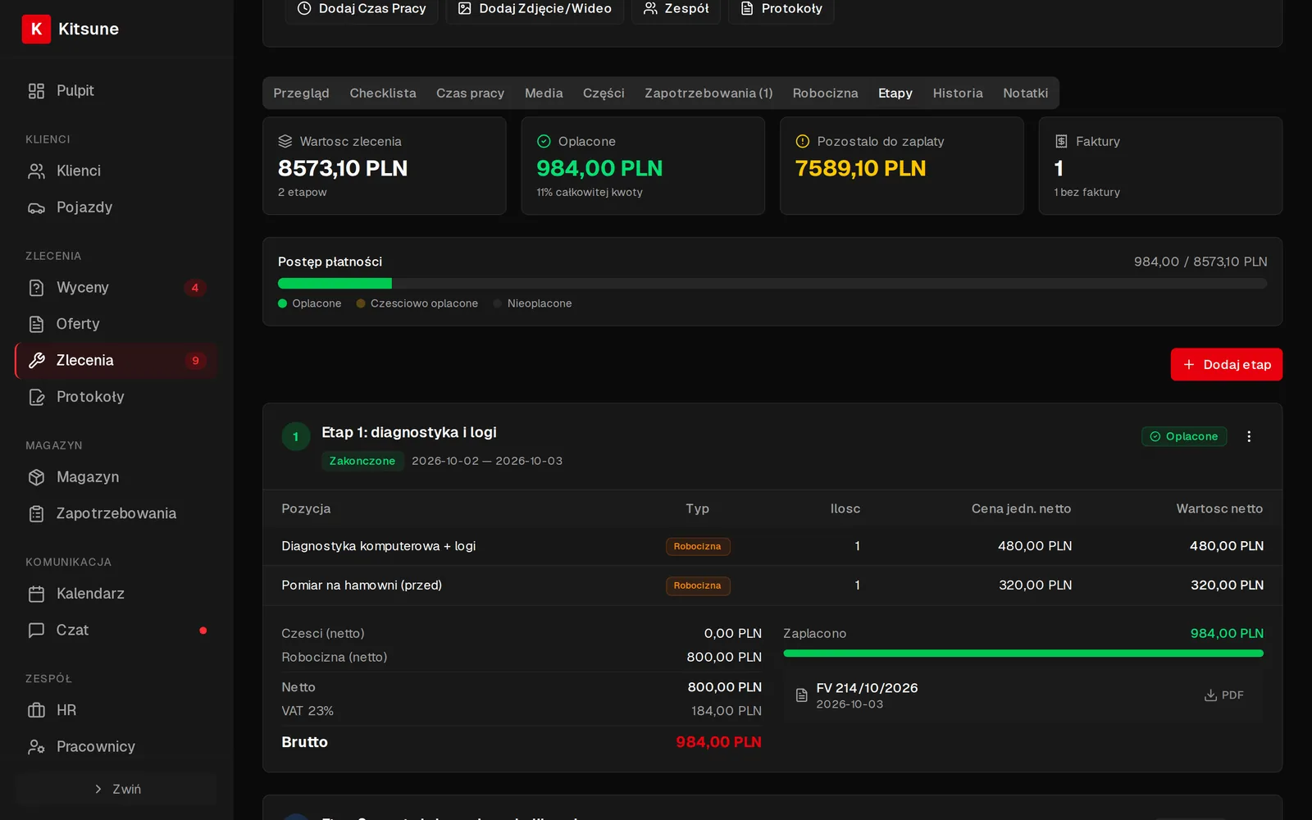Click the Oplacone status badge on Etap 1
The height and width of the screenshot is (820, 1312).
point(1184,436)
